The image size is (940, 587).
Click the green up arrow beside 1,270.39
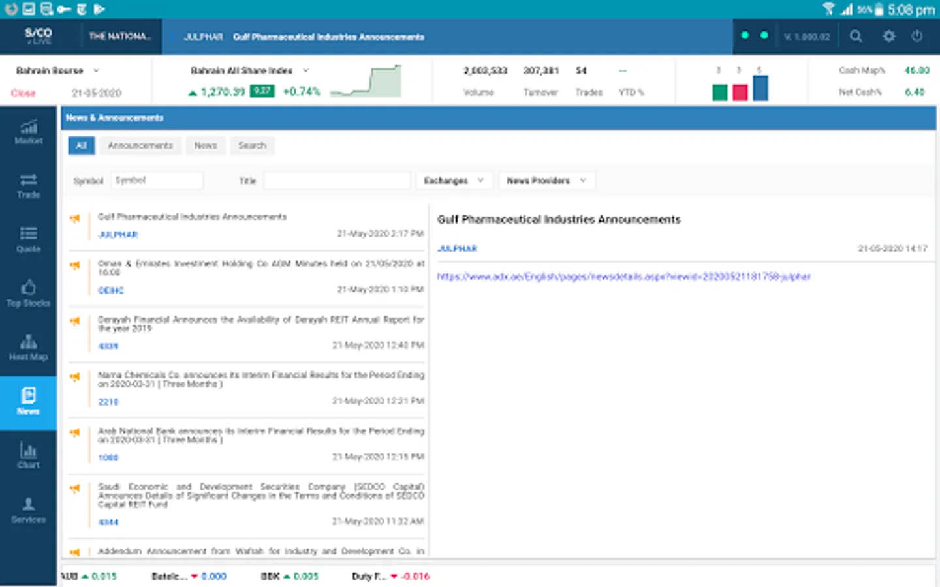(193, 93)
